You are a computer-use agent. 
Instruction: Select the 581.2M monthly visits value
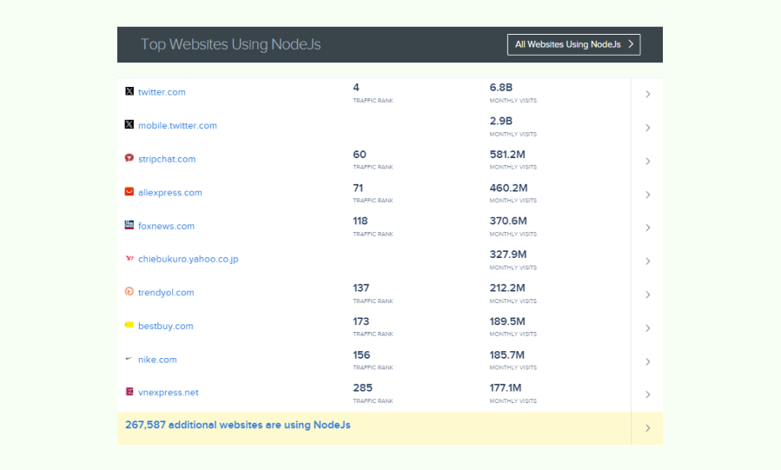pos(507,155)
